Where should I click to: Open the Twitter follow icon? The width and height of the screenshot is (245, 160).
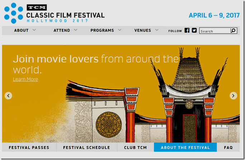(194, 30)
